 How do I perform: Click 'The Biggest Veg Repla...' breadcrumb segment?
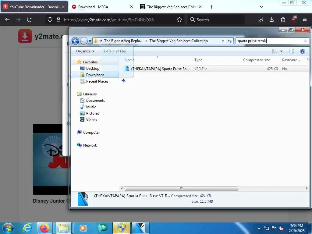point(123,41)
